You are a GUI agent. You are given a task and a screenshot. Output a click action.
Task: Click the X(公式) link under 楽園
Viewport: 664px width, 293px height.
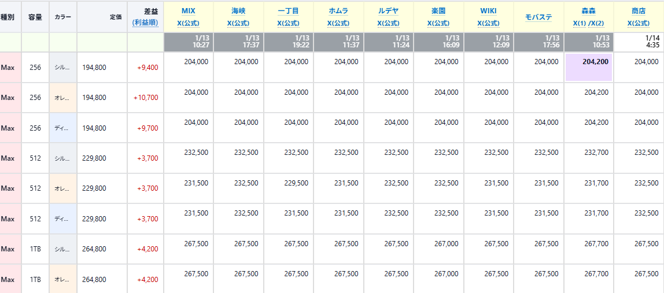[x=438, y=23]
